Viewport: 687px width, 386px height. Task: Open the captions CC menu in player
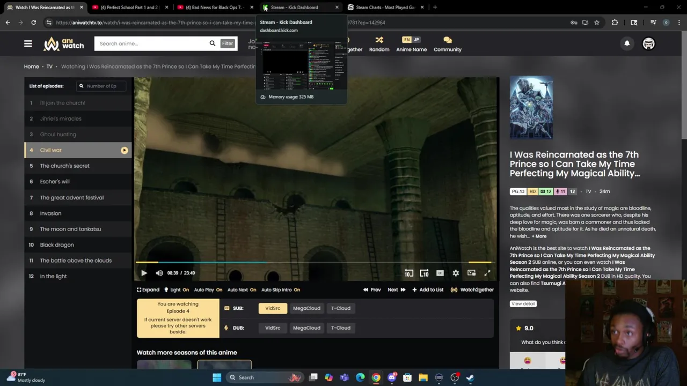tap(440, 273)
